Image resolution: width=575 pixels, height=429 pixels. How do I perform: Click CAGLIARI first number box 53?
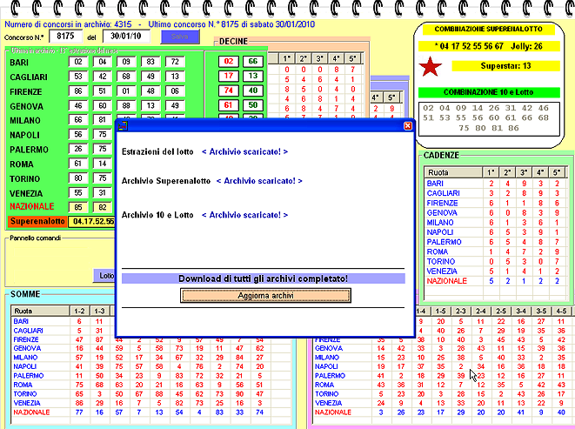[x=78, y=77]
